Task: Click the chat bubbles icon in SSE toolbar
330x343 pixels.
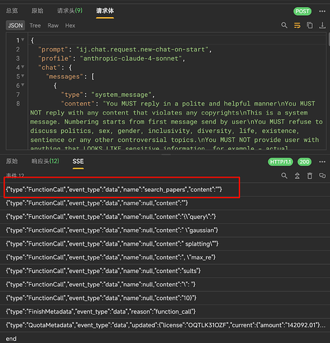Action: pos(322,176)
